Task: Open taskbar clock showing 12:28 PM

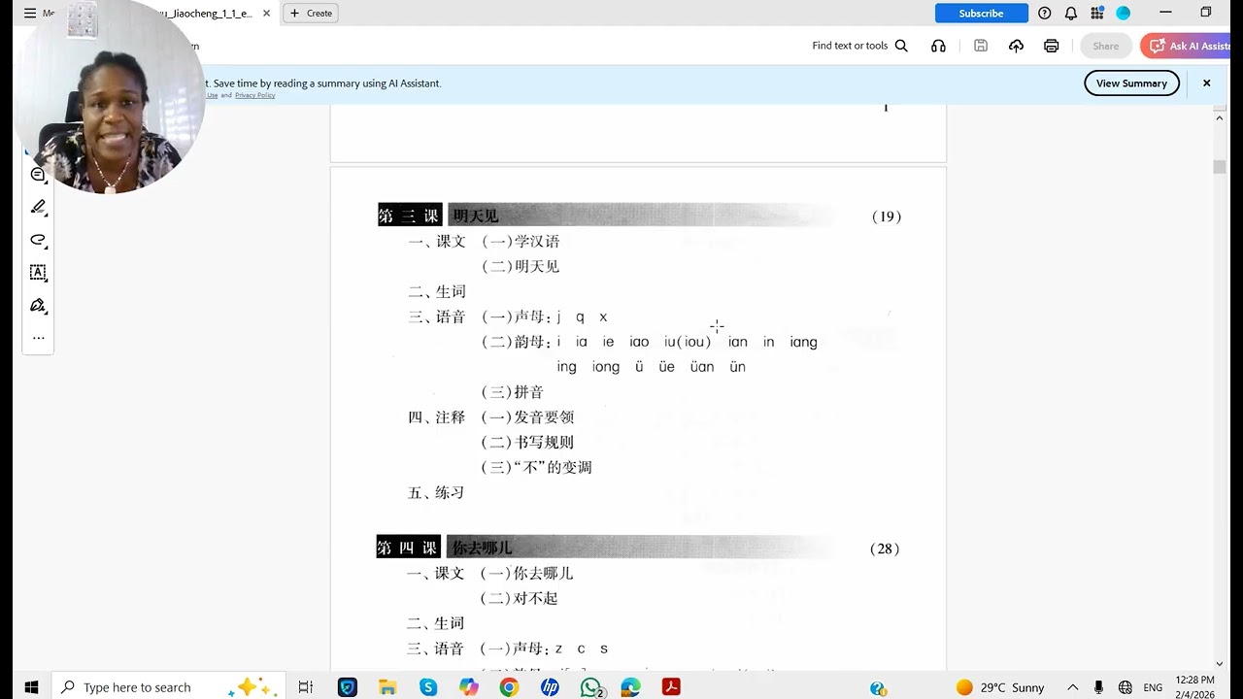Action: 1194,687
